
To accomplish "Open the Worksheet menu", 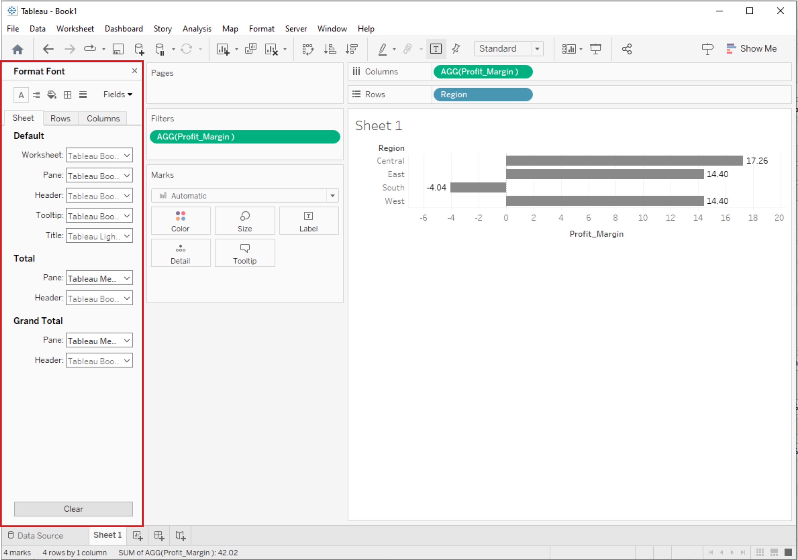I will tap(75, 29).
